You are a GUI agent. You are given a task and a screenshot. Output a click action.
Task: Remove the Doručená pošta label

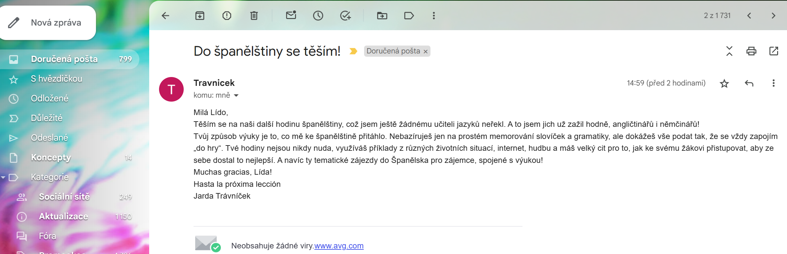click(426, 51)
